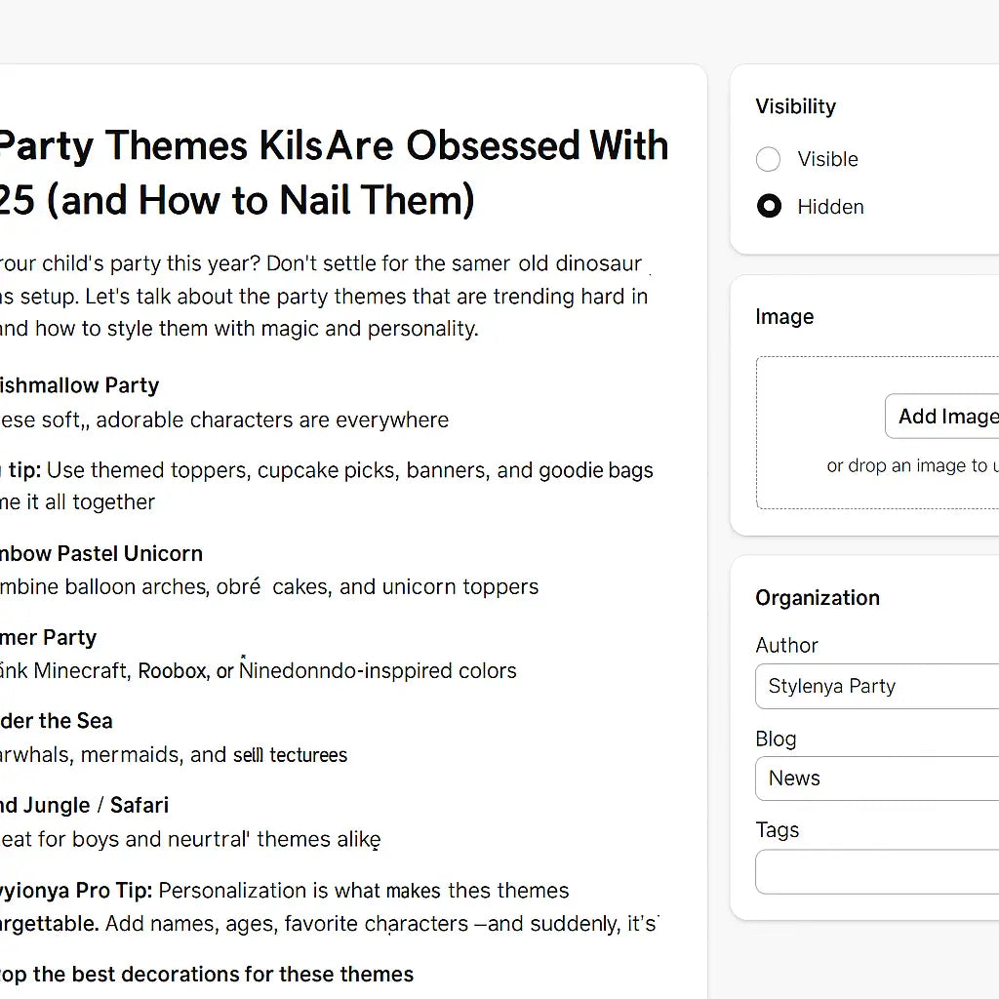This screenshot has height=999, width=999.
Task: Click the bolded Ishmallow Party heading
Action: [x=80, y=384]
